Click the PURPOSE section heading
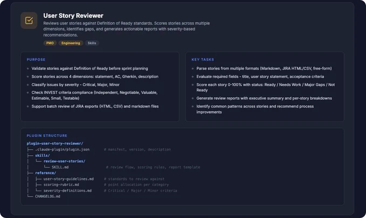 pos(36,60)
